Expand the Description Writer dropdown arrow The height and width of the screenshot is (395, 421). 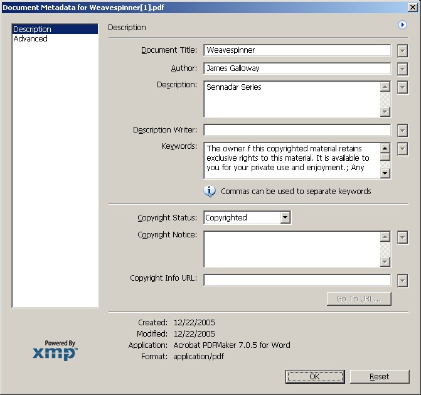pyautogui.click(x=402, y=131)
